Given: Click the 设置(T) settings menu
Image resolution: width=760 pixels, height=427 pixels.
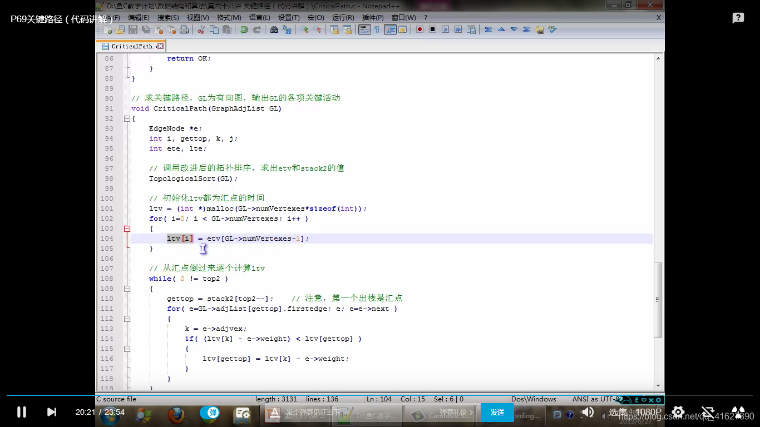Looking at the screenshot, I should 289,17.
